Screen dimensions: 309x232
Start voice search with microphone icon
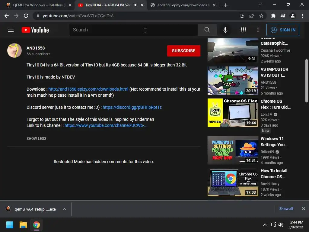225,30
